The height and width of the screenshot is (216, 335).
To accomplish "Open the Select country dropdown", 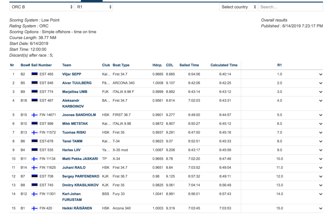I will (x=238, y=7).
